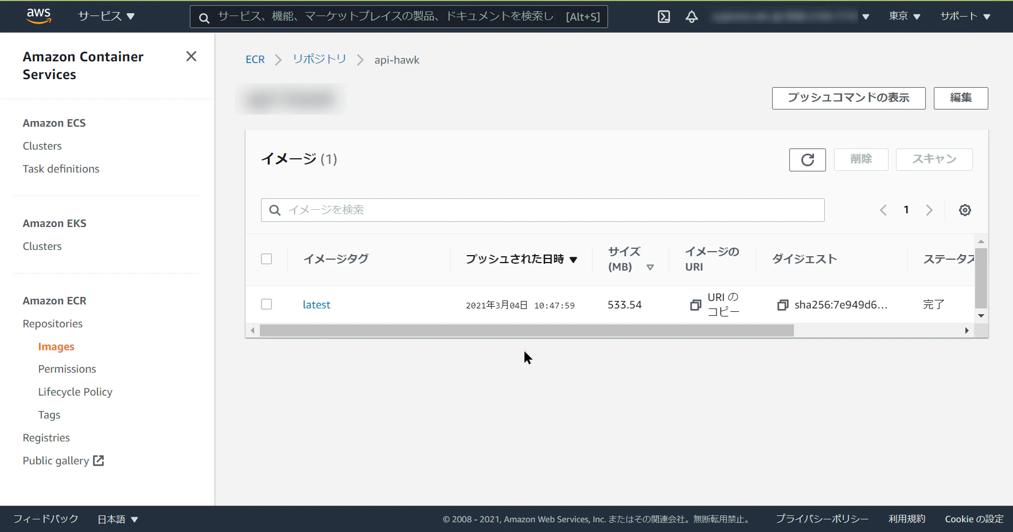Image resolution: width=1013 pixels, height=532 pixels.
Task: Open EKS Clusters in sidebar
Action: (42, 247)
